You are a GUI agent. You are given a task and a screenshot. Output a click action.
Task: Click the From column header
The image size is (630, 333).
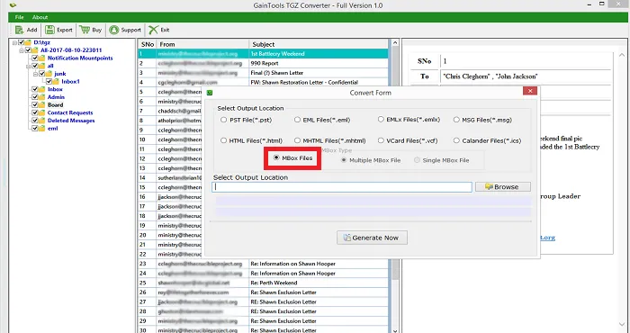[x=202, y=44]
